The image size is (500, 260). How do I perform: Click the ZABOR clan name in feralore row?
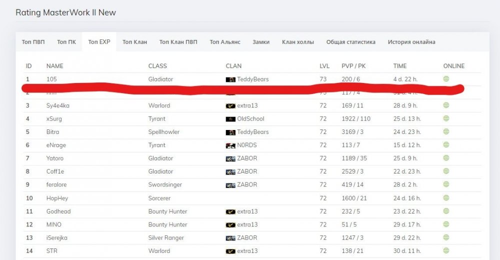tap(247, 185)
